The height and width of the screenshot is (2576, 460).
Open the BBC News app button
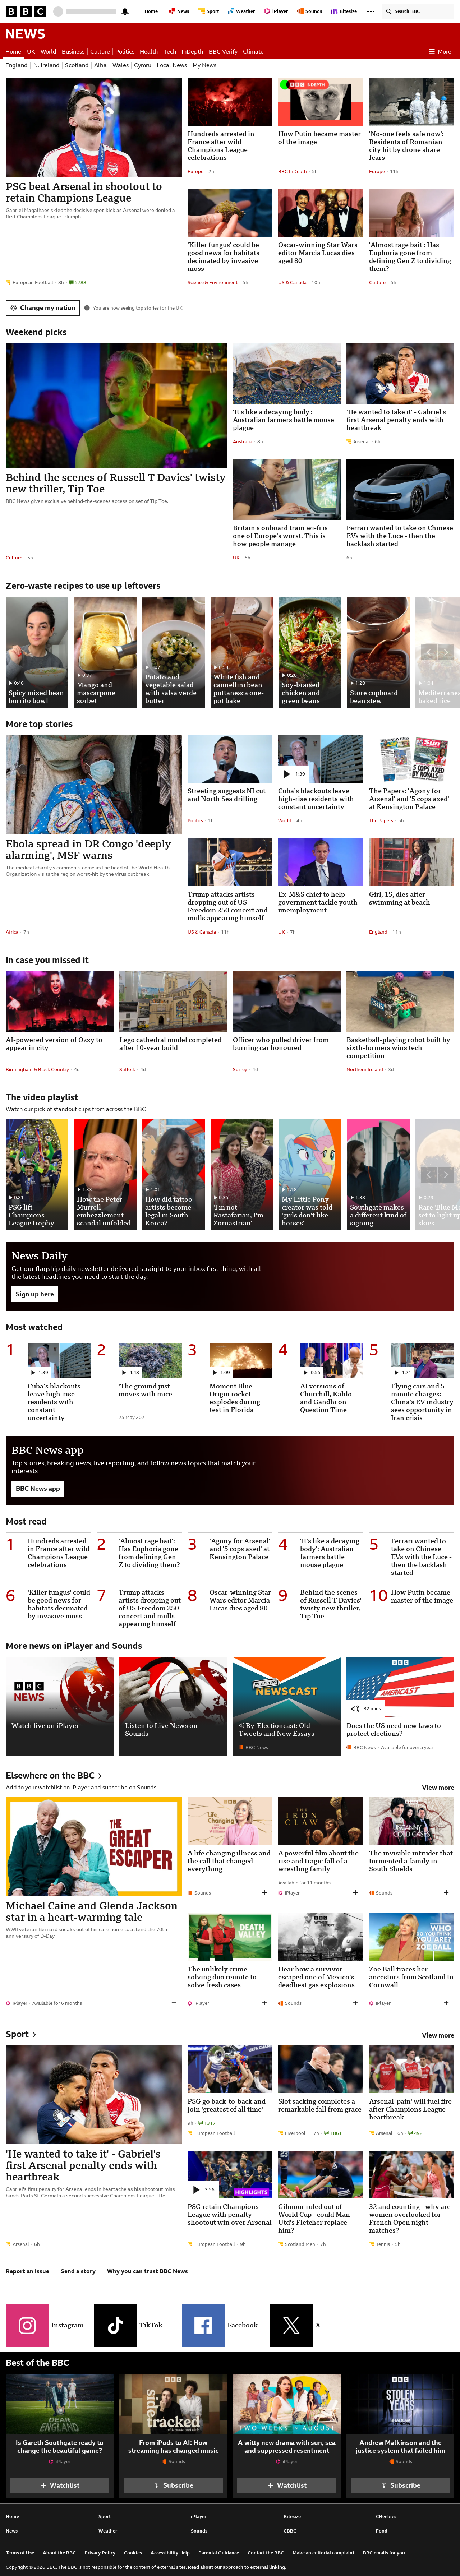coord(38,1489)
